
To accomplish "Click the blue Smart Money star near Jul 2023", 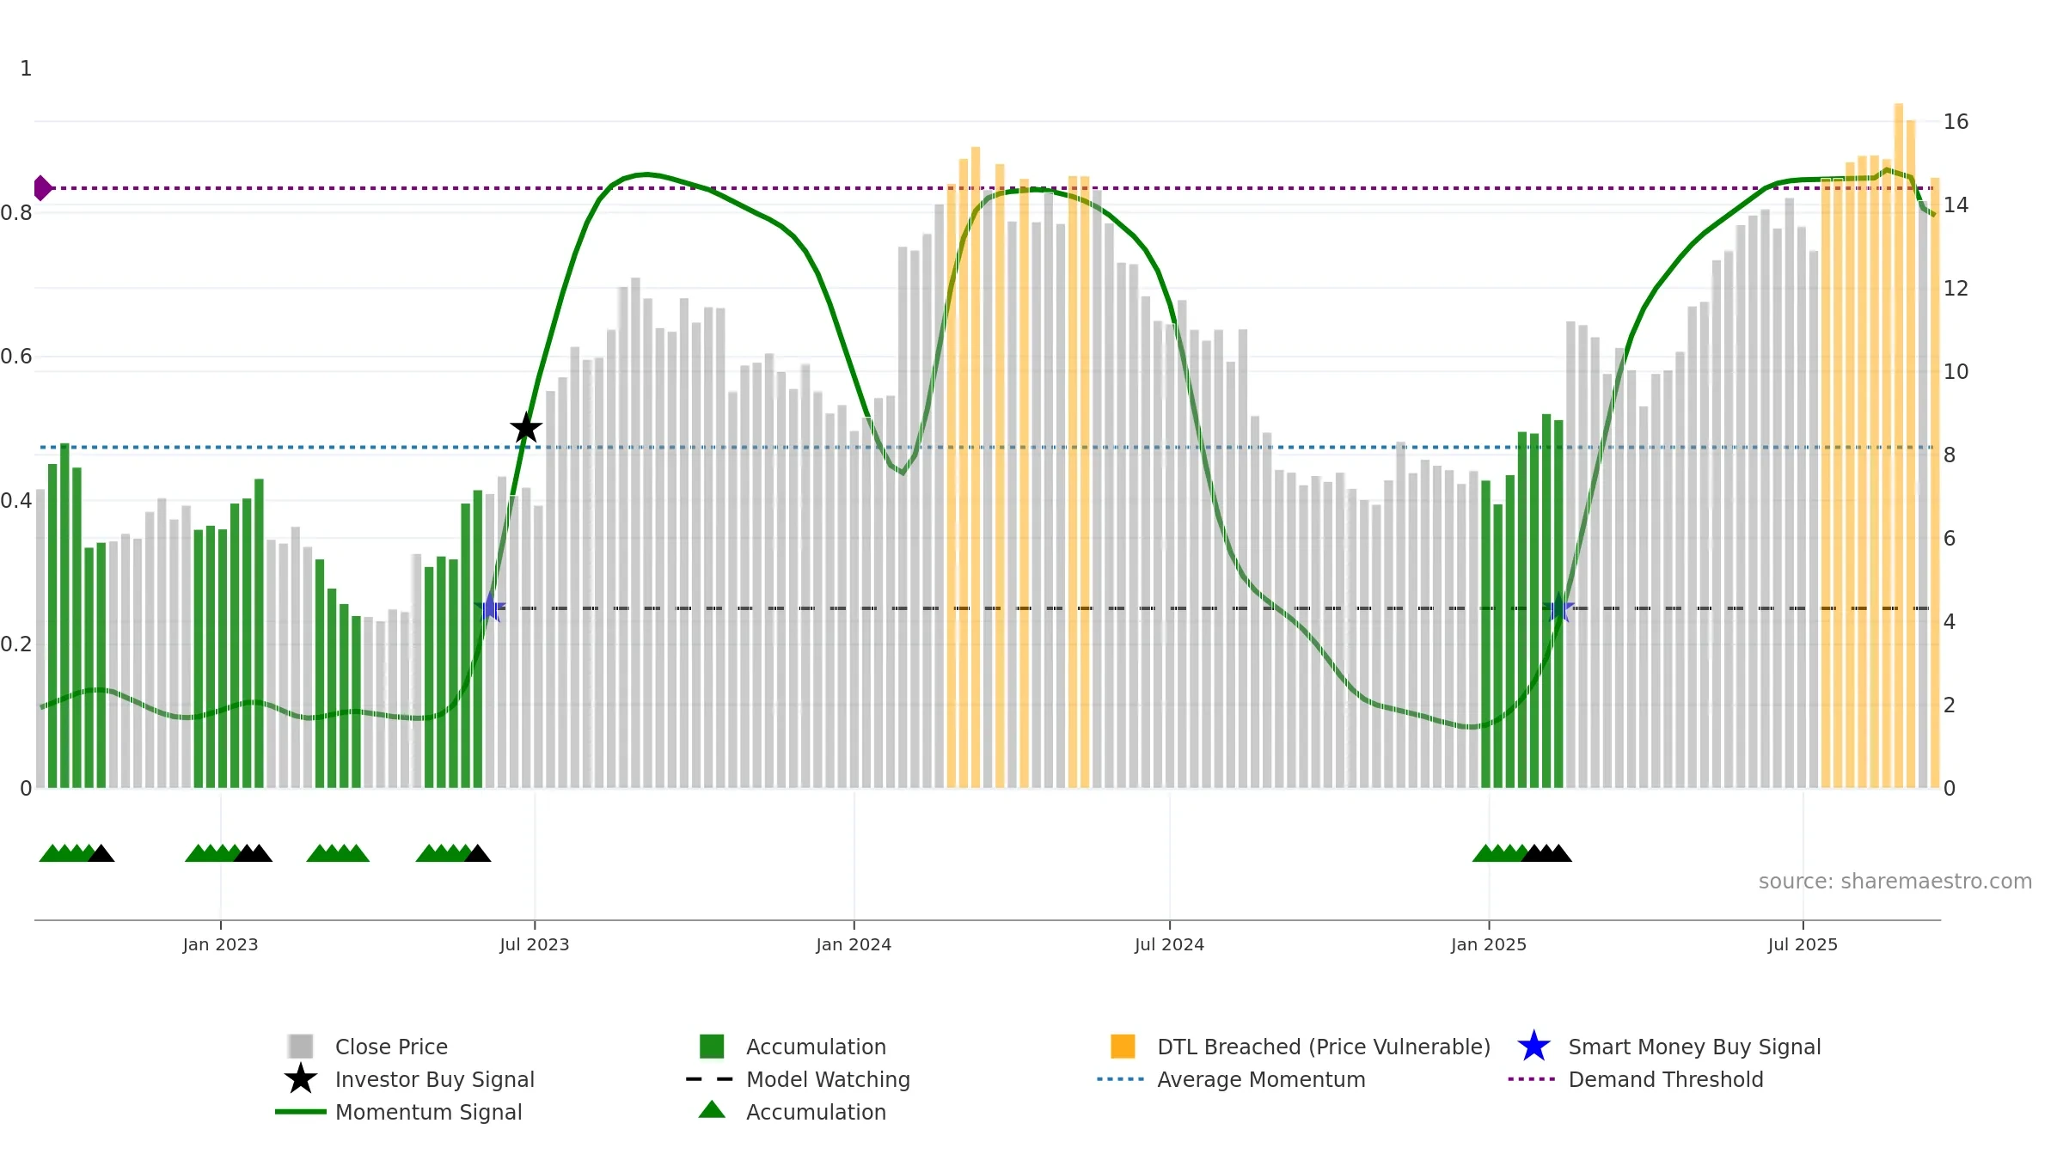I will 490,607.
